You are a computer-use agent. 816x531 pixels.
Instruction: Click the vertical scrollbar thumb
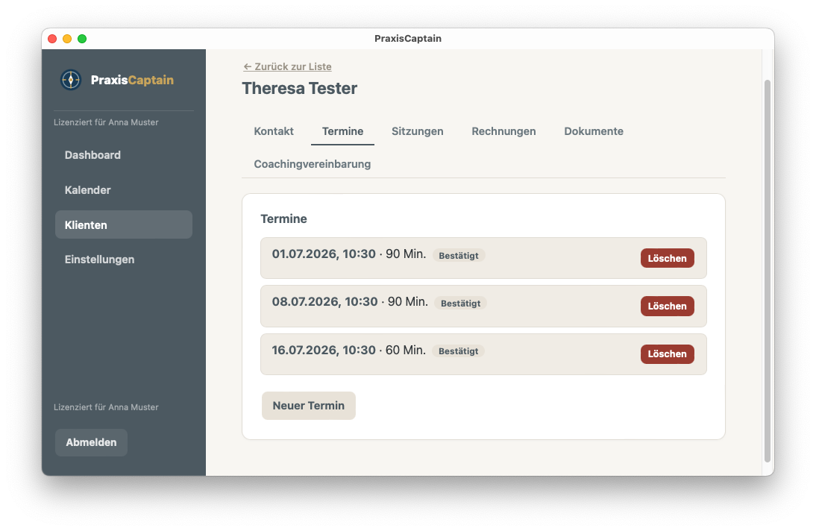coord(767,271)
